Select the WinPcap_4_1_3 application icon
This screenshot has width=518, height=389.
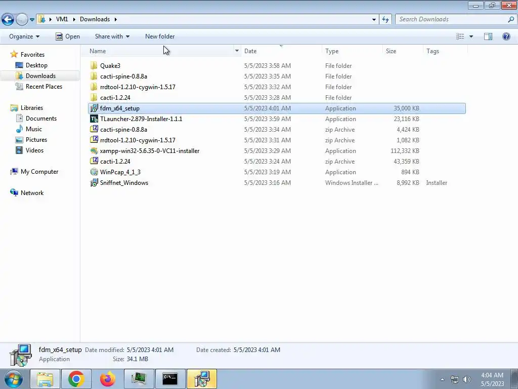pyautogui.click(x=94, y=172)
